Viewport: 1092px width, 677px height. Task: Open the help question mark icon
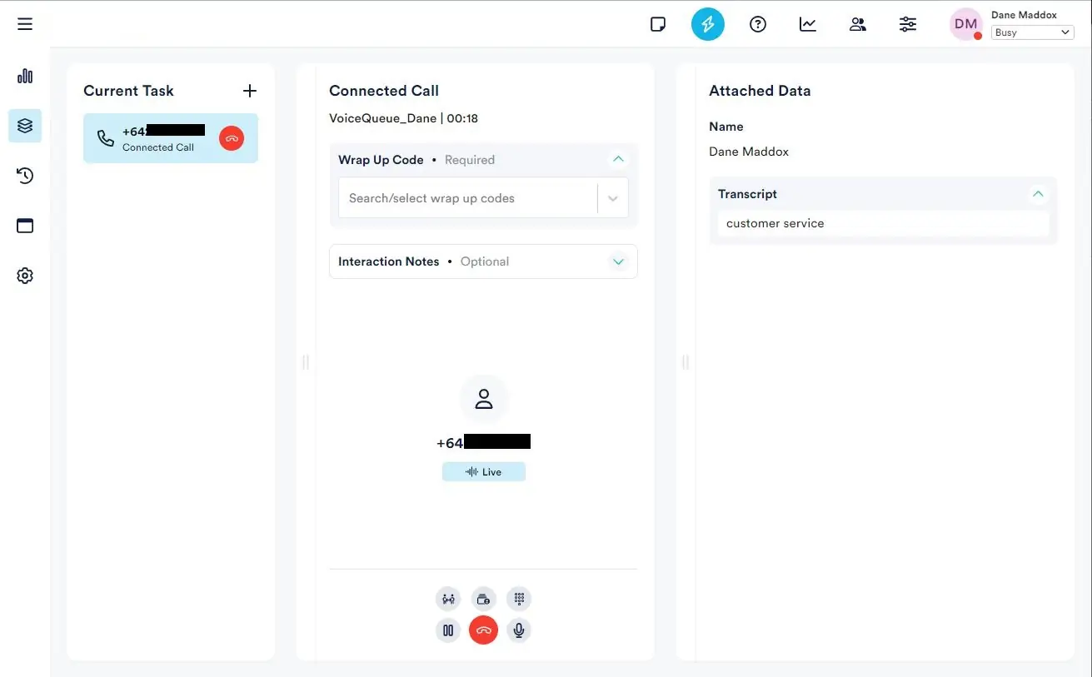pos(757,24)
